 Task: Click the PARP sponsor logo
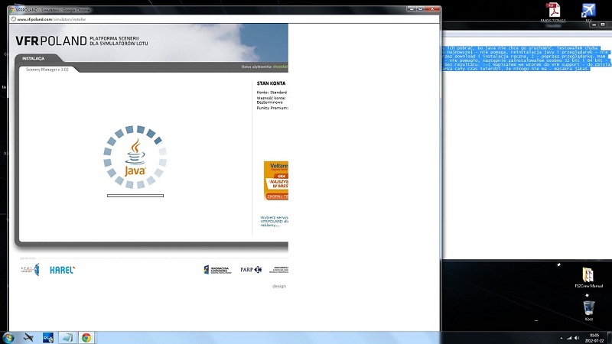coord(251,269)
